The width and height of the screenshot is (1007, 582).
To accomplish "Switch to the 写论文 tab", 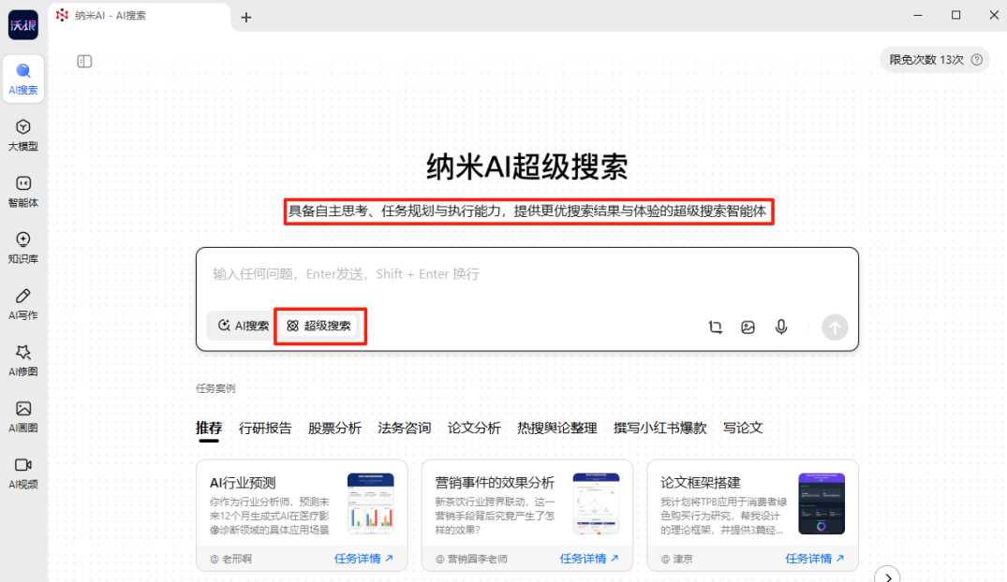I will tap(743, 428).
